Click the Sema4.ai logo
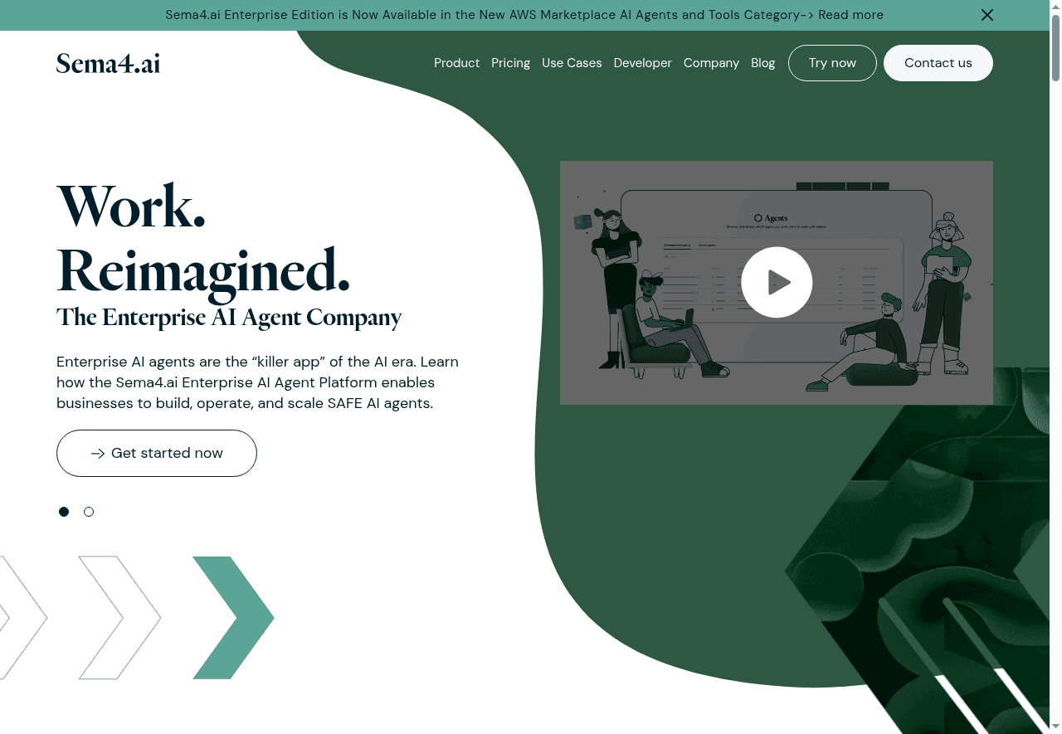Viewport: 1062px width, 734px height. [108, 63]
